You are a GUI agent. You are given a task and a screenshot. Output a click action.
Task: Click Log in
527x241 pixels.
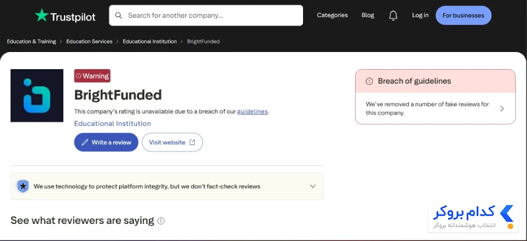[420, 15]
